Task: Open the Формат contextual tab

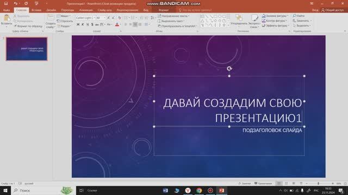Action: coord(164,10)
